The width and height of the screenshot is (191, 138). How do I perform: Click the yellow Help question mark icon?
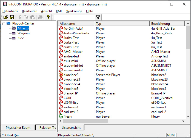(x=48, y=17)
